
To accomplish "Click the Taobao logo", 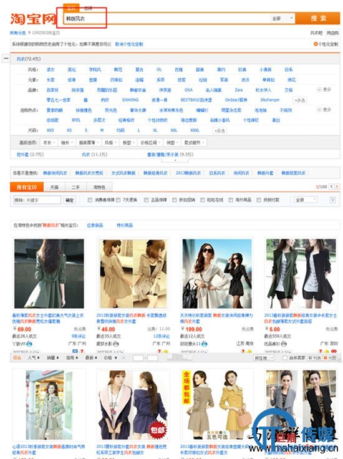I will 33,19.
